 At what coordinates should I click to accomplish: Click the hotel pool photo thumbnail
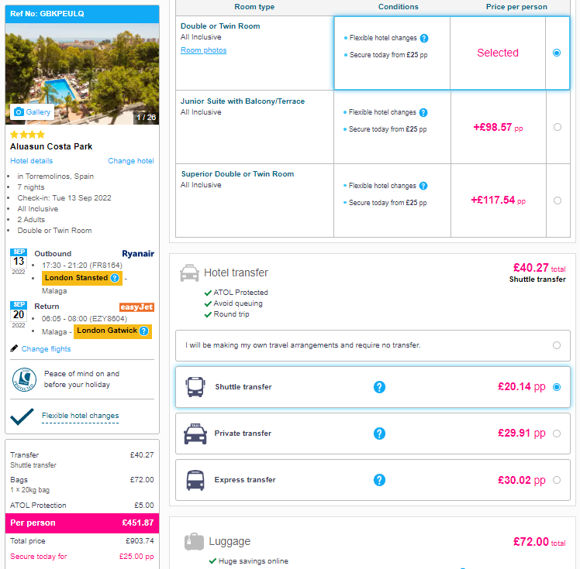tap(82, 74)
